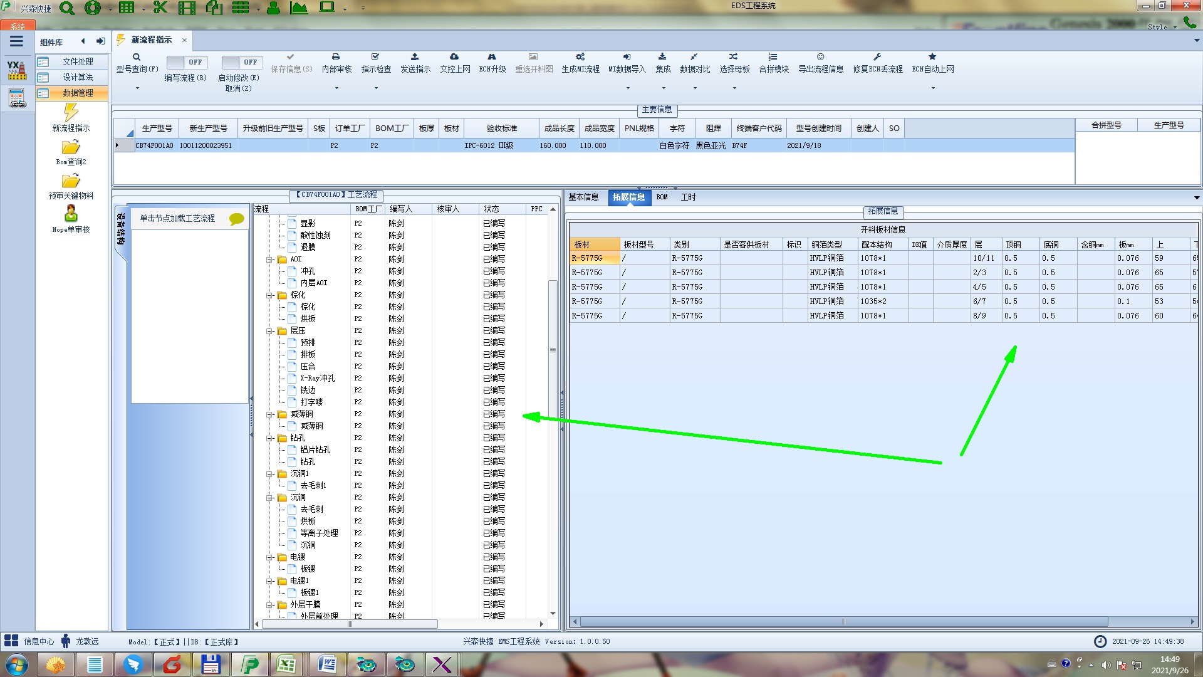Switch to the 基本信息 tab
The width and height of the screenshot is (1203, 677).
583,197
